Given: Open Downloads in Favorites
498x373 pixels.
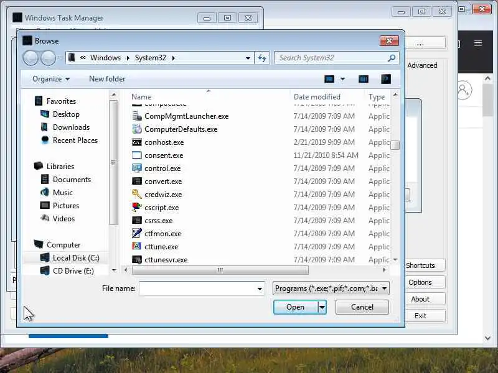Looking at the screenshot, I should (71, 127).
